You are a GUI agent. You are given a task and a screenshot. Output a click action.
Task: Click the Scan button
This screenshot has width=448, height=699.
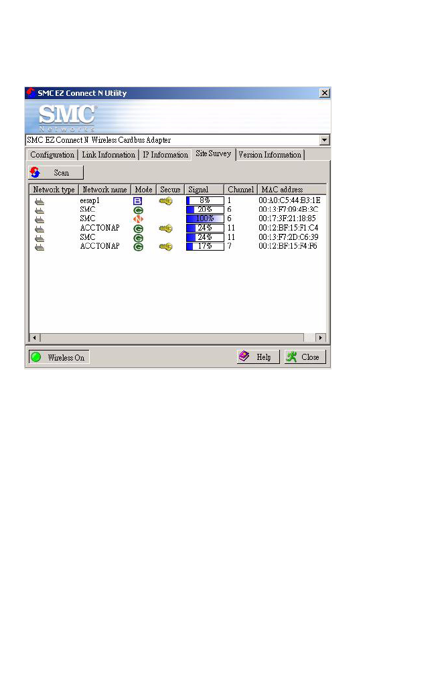click(56, 172)
